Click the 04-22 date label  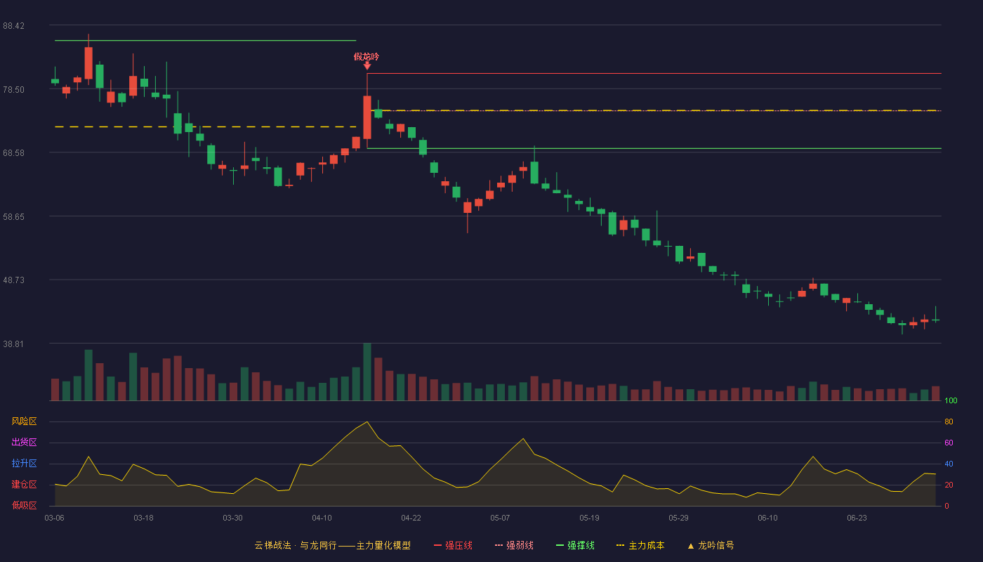tap(411, 518)
